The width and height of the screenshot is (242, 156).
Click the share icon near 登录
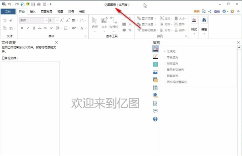click(x=210, y=11)
